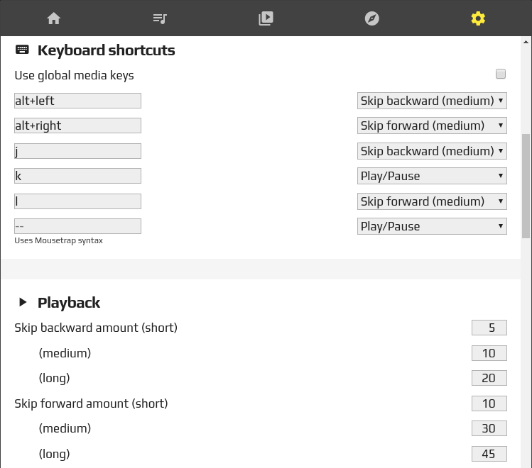This screenshot has width=532, height=468.
Task: Click the j shortcut field
Action: point(77,151)
